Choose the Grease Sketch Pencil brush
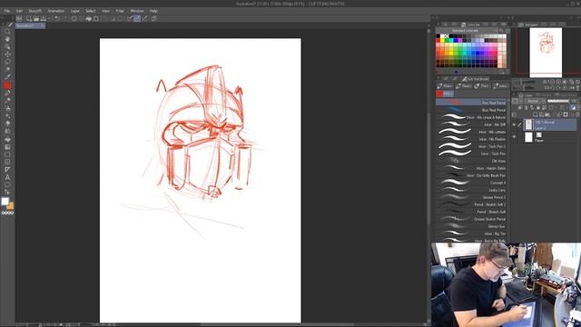This screenshot has height=327, width=581. [x=471, y=219]
